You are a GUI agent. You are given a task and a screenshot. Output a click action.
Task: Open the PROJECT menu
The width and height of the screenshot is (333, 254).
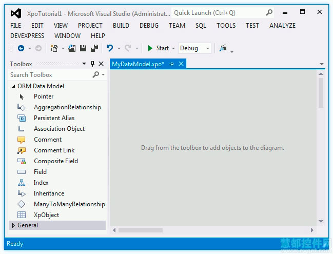pos(90,26)
